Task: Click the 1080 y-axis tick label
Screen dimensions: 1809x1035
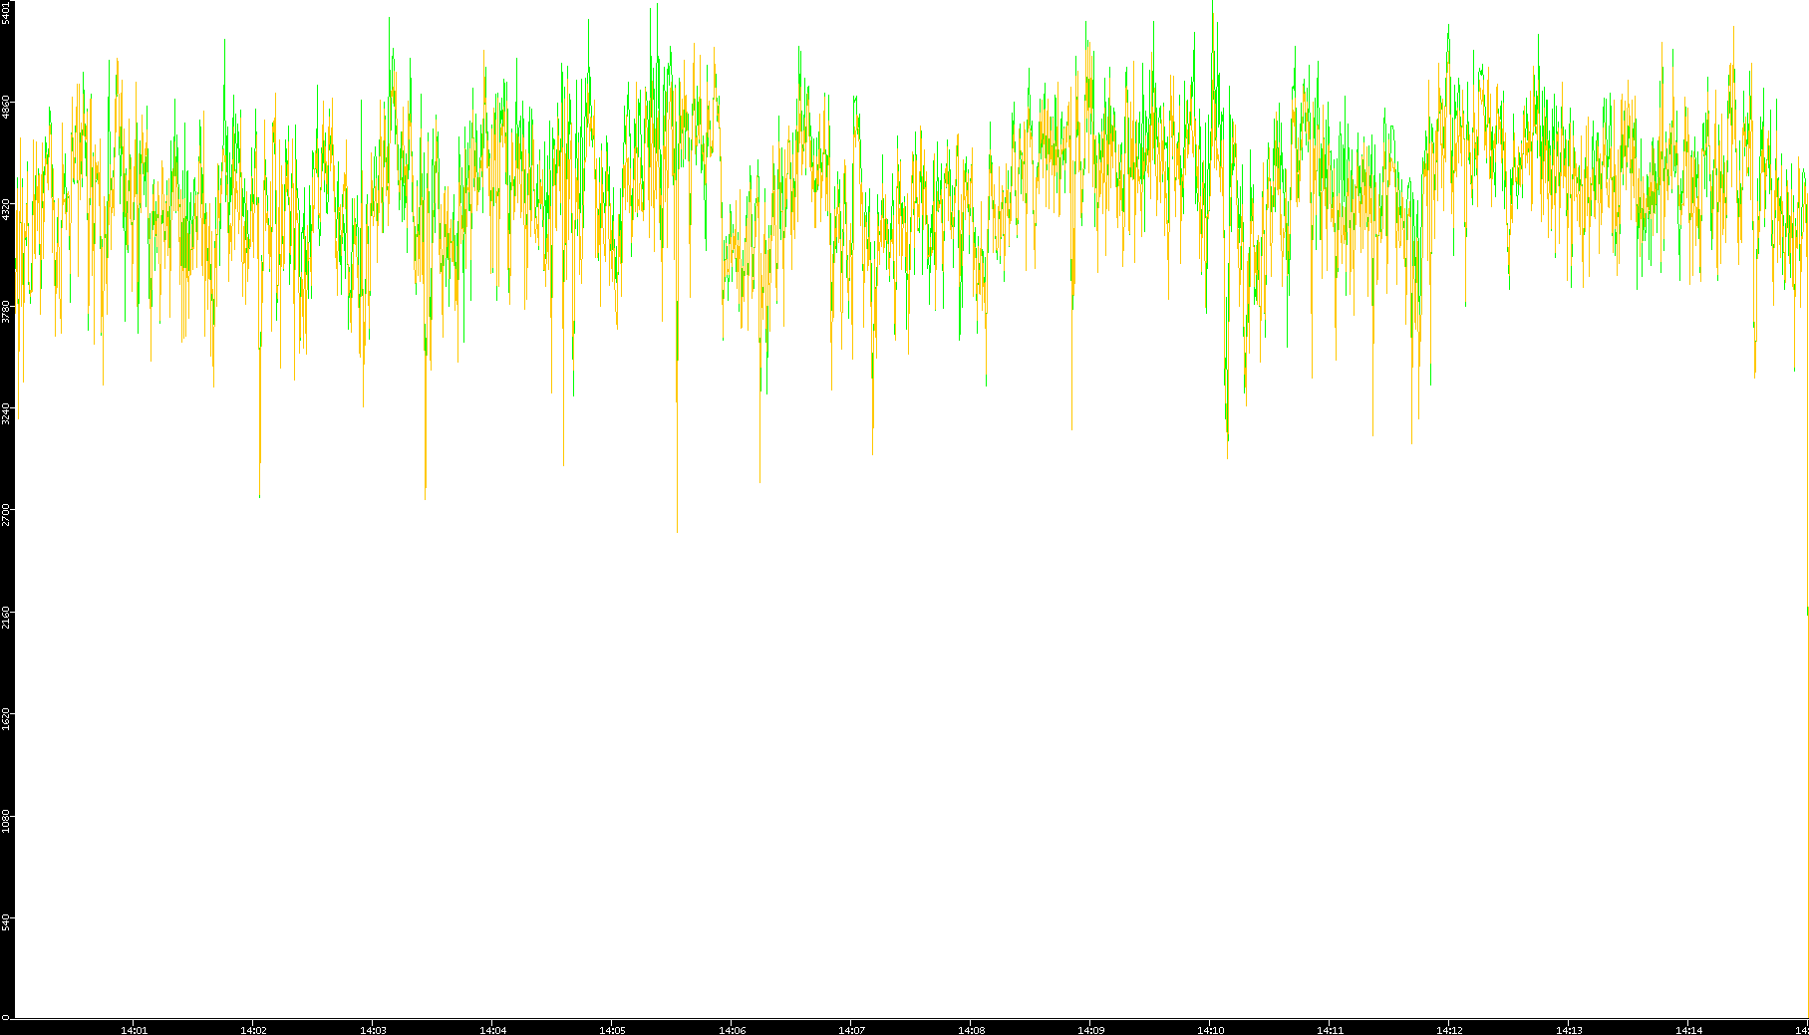Action: click(x=6, y=822)
